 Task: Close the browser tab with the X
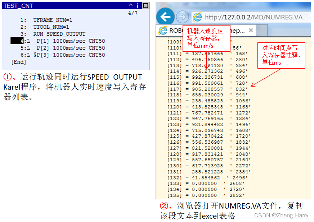[x=251, y=31]
